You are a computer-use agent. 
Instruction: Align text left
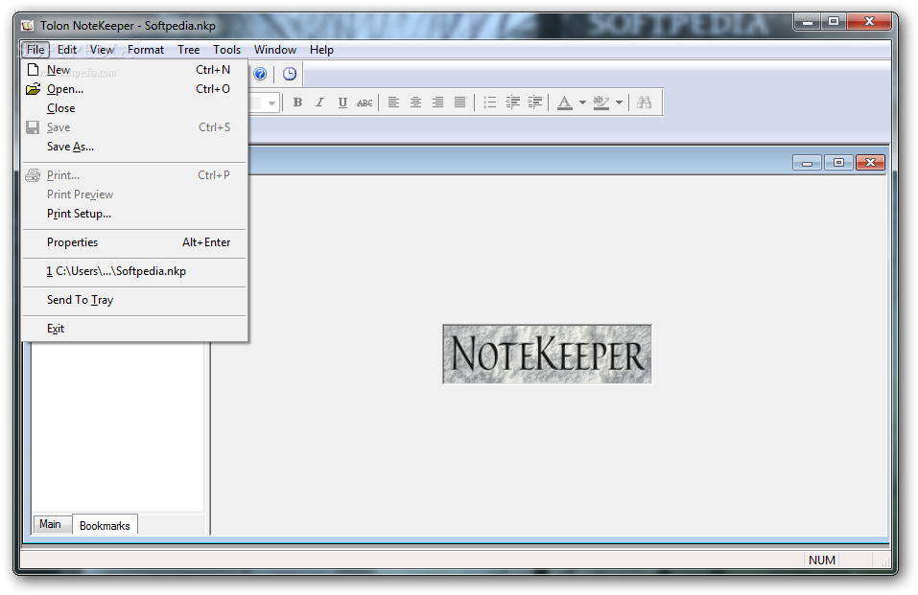click(x=393, y=103)
